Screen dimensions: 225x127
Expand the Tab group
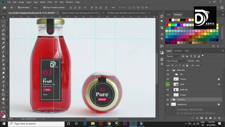pyautogui.click(x=174, y=74)
